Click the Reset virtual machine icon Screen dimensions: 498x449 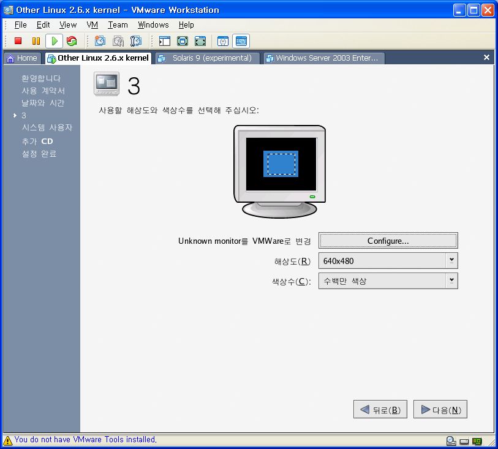pyautogui.click(x=72, y=41)
